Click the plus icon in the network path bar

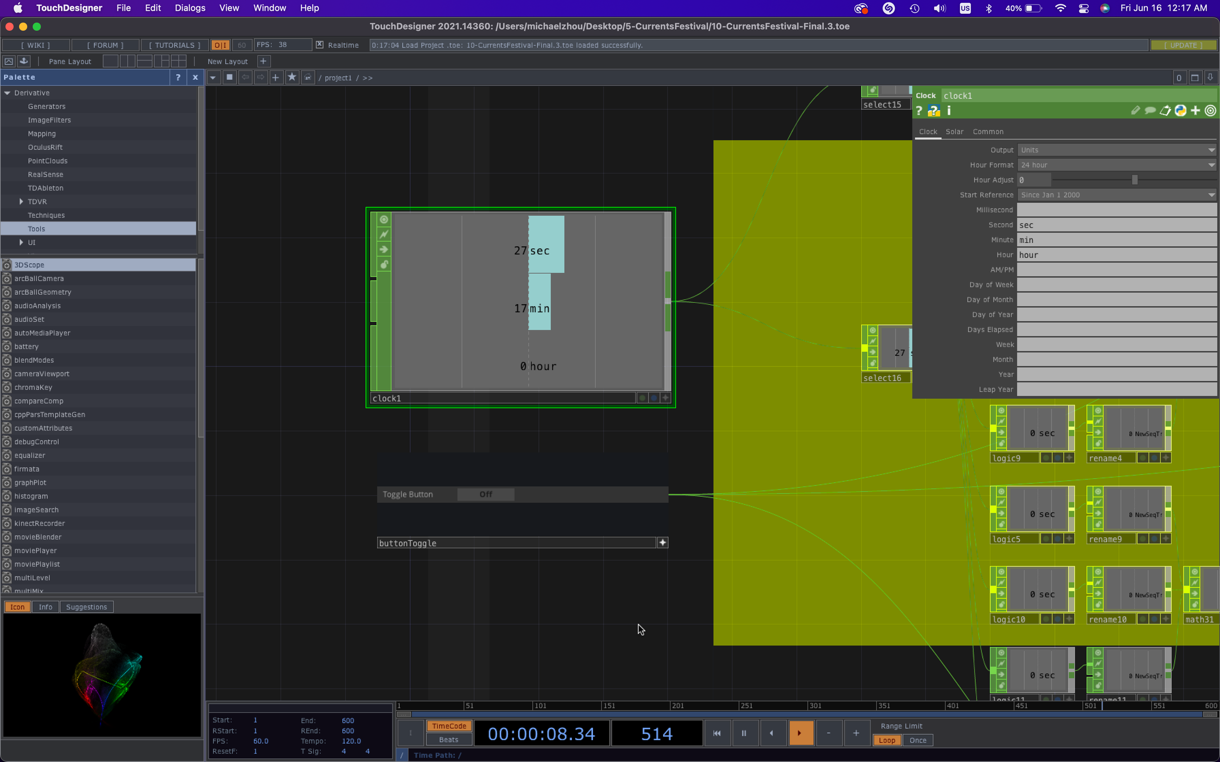tap(276, 78)
